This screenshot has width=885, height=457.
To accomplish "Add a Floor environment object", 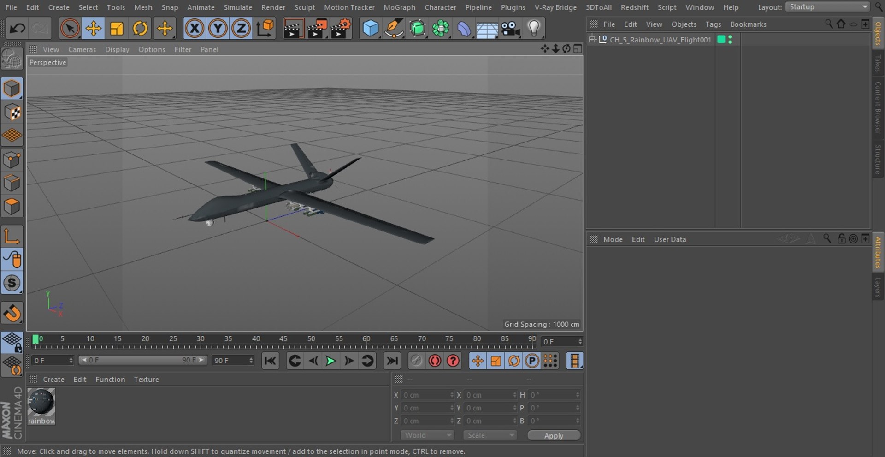I will click(x=487, y=29).
